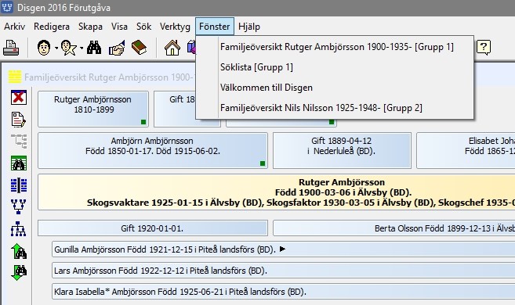Click the grayed tree structure icon
The height and width of the screenshot is (305, 515).
tap(19, 142)
